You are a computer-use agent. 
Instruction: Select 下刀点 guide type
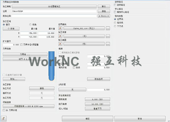point(115,26)
